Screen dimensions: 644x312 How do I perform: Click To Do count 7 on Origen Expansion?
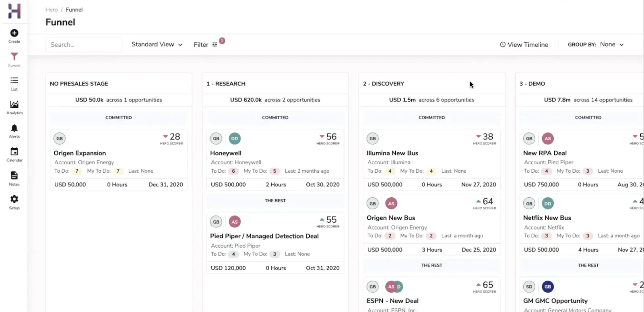coord(77,171)
